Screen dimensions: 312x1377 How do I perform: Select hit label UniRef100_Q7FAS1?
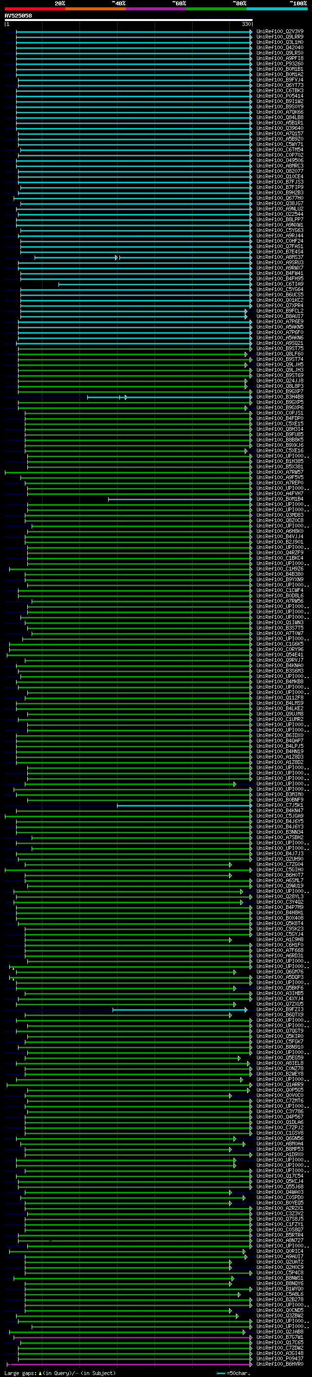280,246
